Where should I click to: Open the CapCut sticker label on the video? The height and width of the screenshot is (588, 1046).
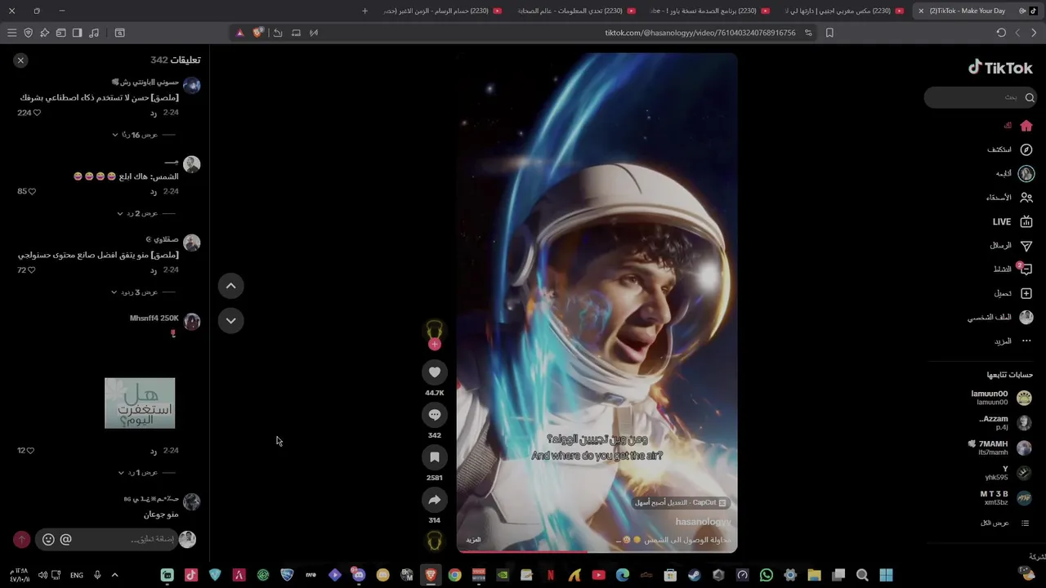(681, 502)
